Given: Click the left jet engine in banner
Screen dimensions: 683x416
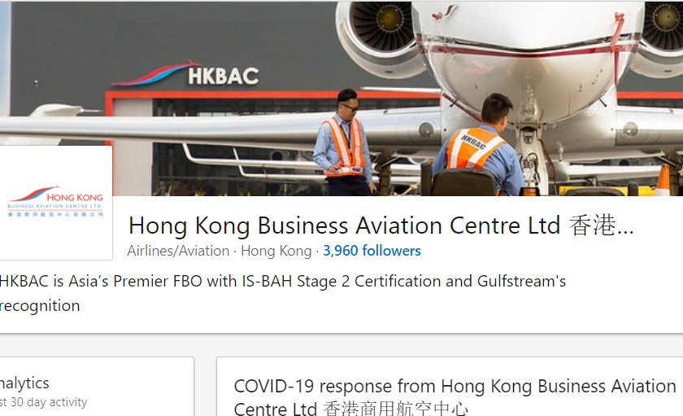Looking at the screenshot, I should pos(375,37).
